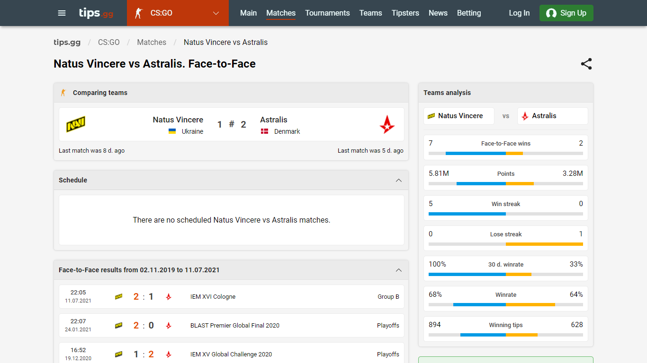Viewport: 647px width, 363px height.
Task: Collapse the Schedule section
Action: click(399, 180)
